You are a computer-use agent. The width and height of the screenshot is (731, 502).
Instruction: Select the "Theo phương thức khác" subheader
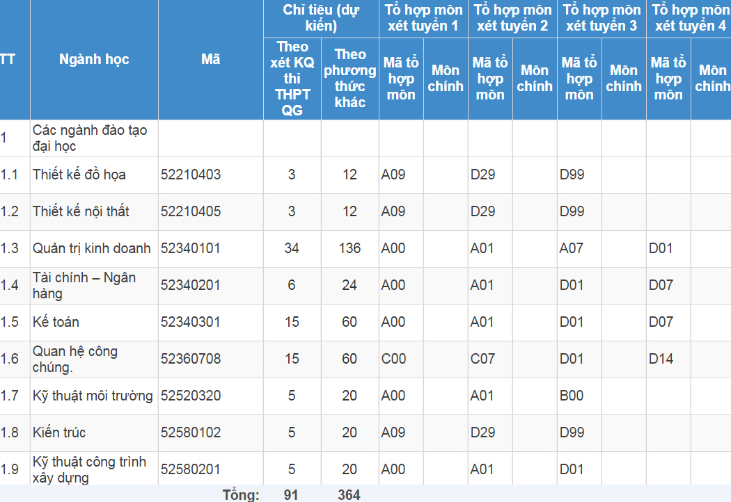coord(349,78)
